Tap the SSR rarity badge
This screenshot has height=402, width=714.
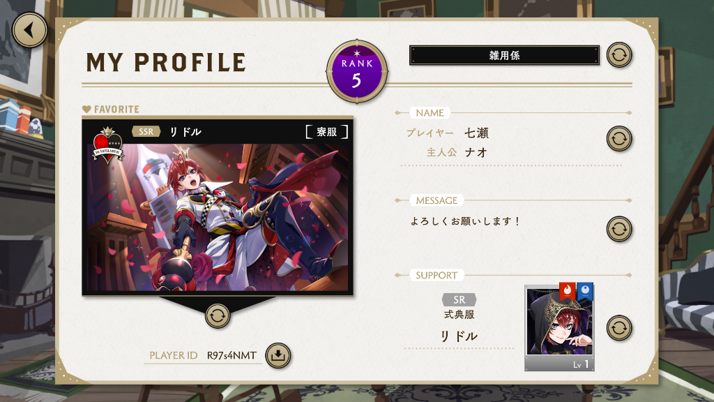(146, 132)
